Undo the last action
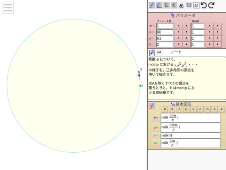 point(204,5)
